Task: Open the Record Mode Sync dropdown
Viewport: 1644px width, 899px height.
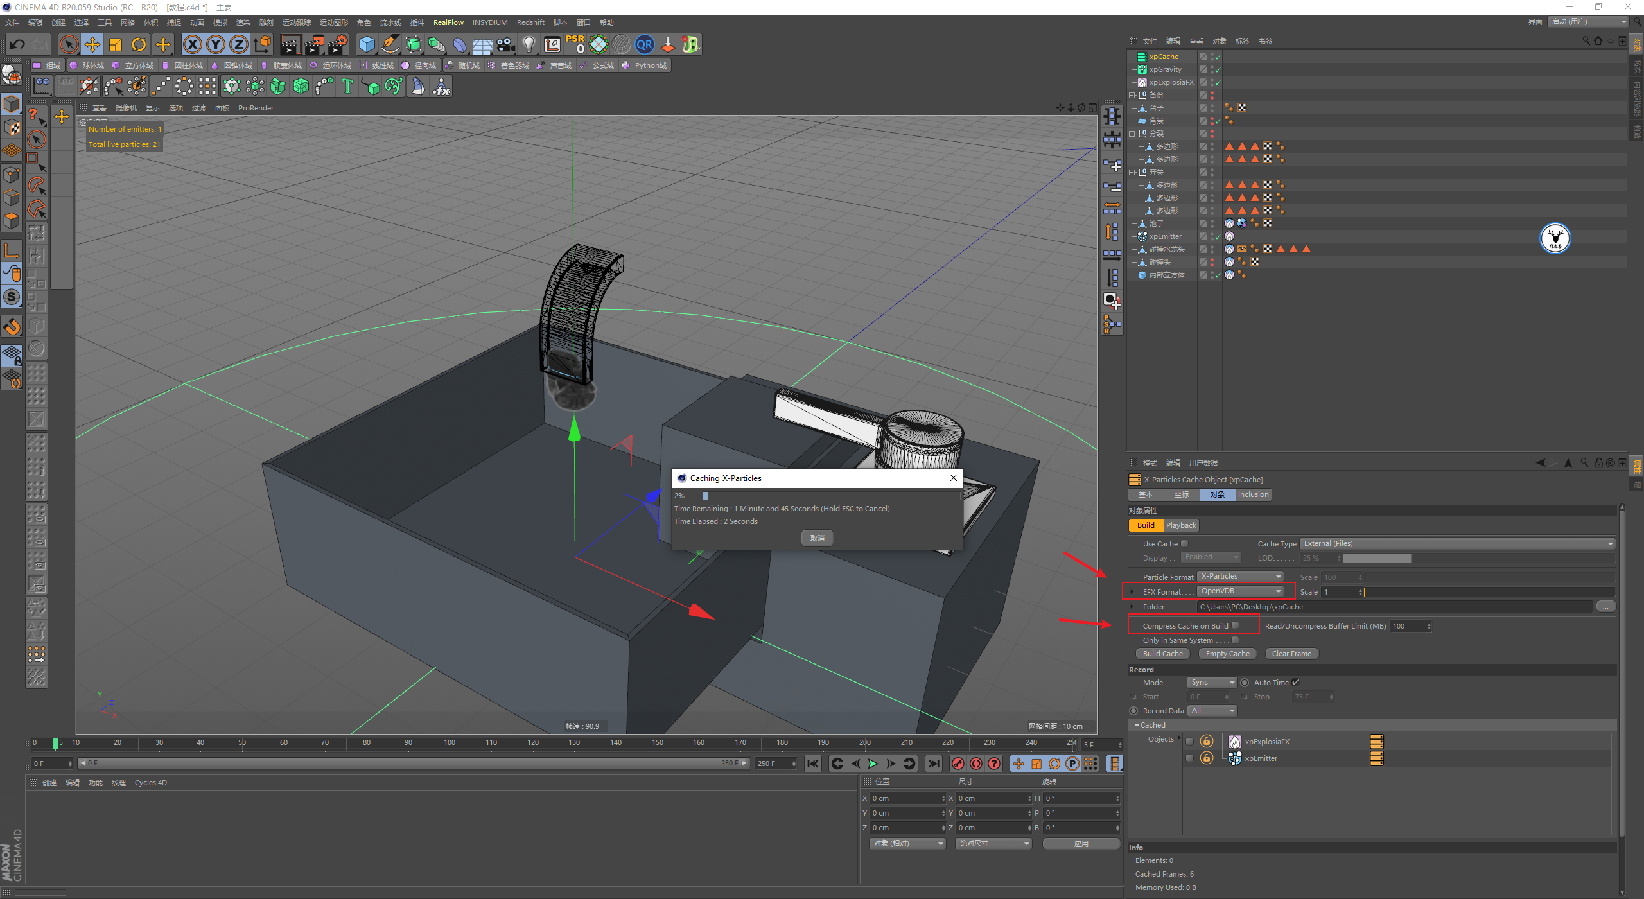Action: 1211,683
